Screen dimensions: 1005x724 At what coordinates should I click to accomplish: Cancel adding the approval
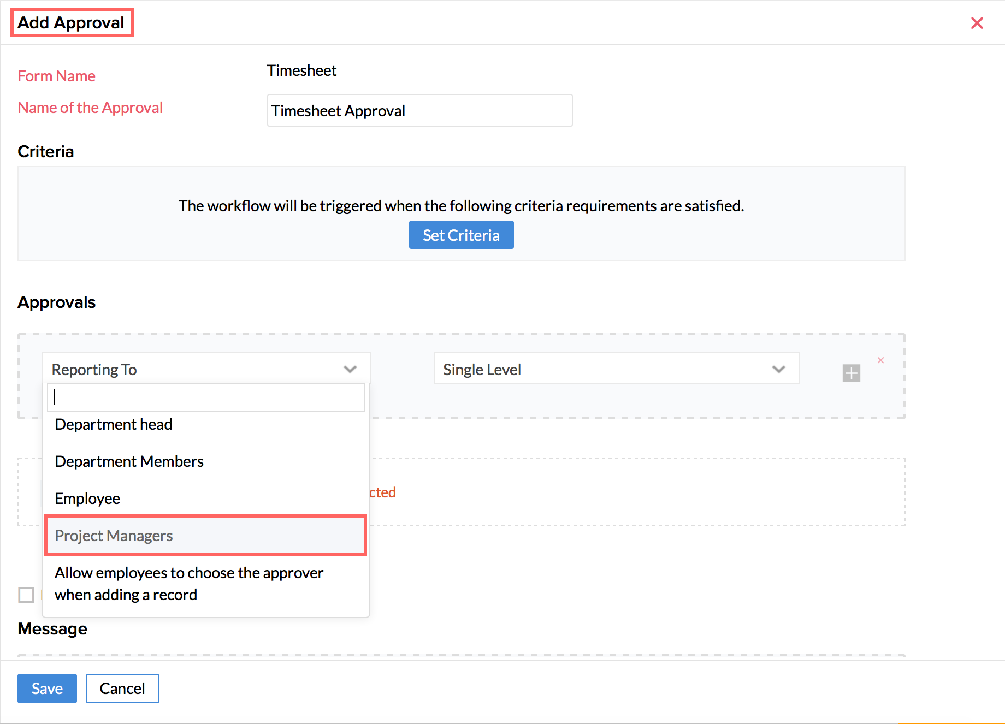pyautogui.click(x=122, y=689)
